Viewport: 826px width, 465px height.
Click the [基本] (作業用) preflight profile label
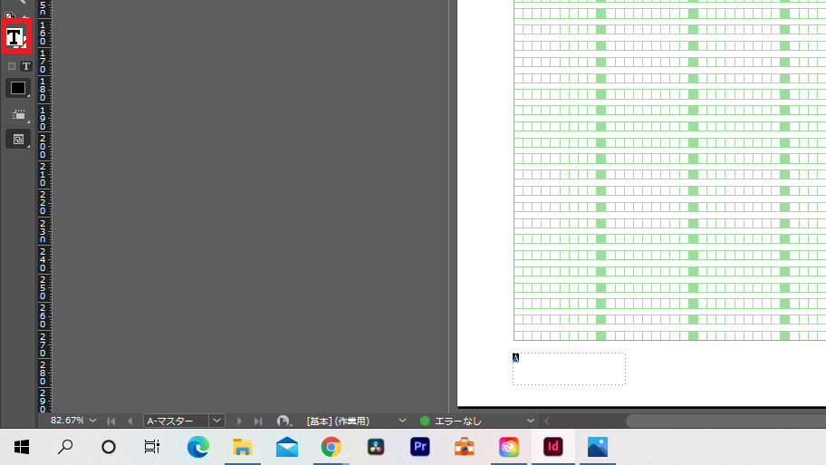tap(338, 421)
